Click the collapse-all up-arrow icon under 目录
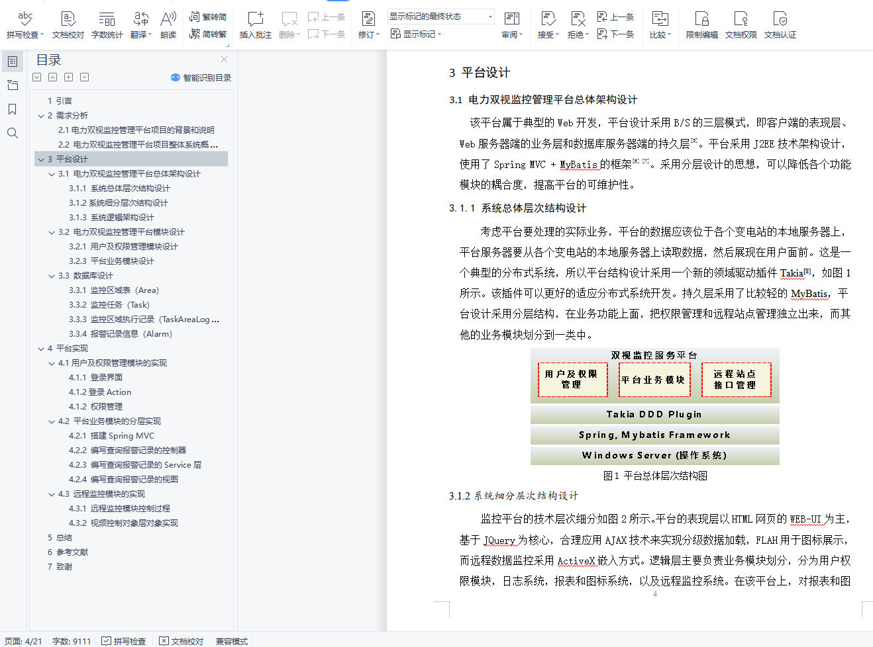Image resolution: width=873 pixels, height=647 pixels. point(53,77)
